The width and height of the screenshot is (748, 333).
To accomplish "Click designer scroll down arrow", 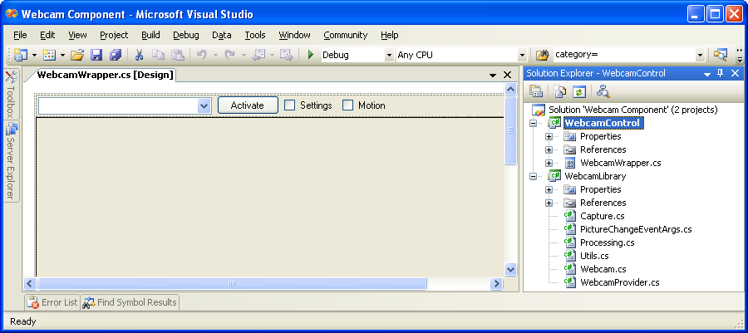I will click(511, 270).
